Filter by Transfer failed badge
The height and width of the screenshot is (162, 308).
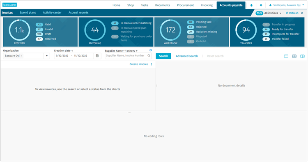(266, 39)
